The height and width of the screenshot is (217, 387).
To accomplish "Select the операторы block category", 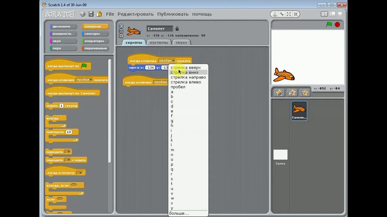I will 95,41.
